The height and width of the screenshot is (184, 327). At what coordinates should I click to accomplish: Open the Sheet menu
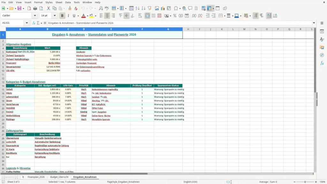pos(59,2)
